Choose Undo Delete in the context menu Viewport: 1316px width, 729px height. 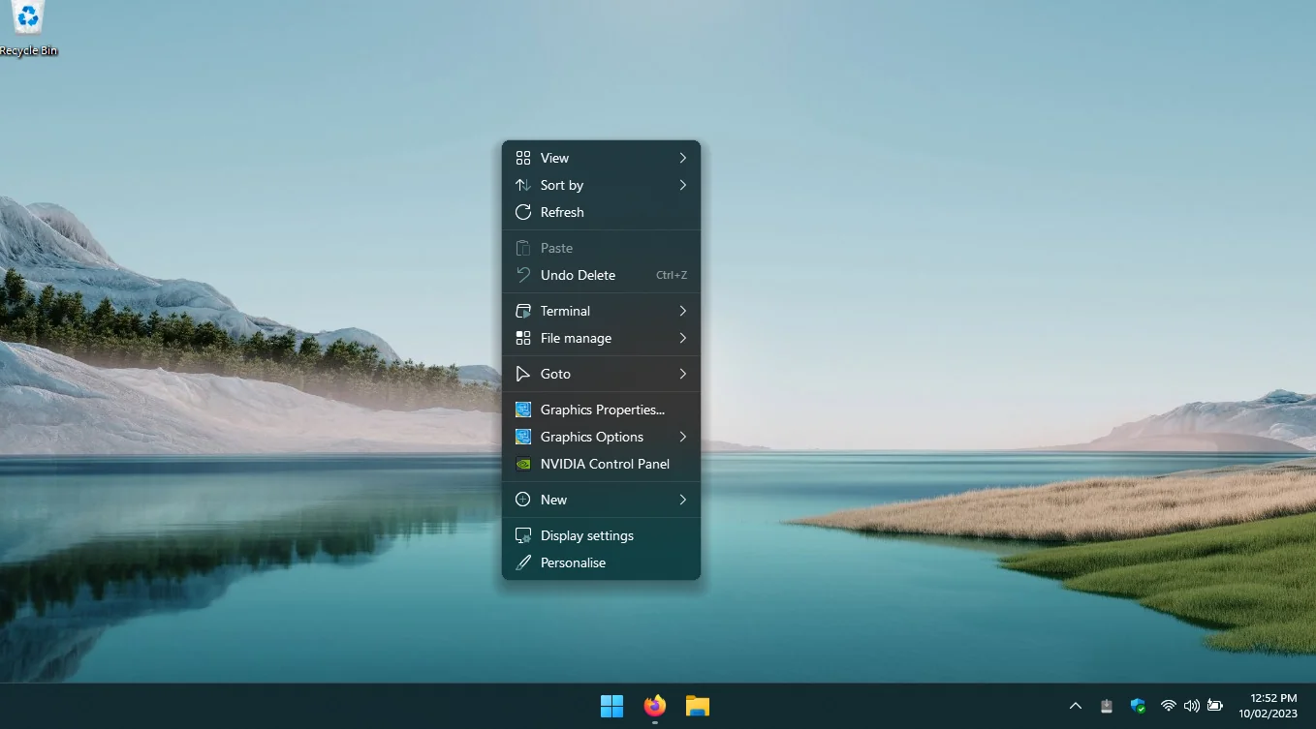(601, 275)
